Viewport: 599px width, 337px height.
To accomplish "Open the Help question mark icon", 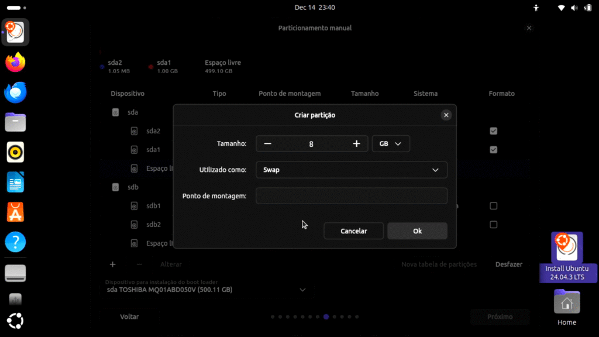I will tap(16, 242).
